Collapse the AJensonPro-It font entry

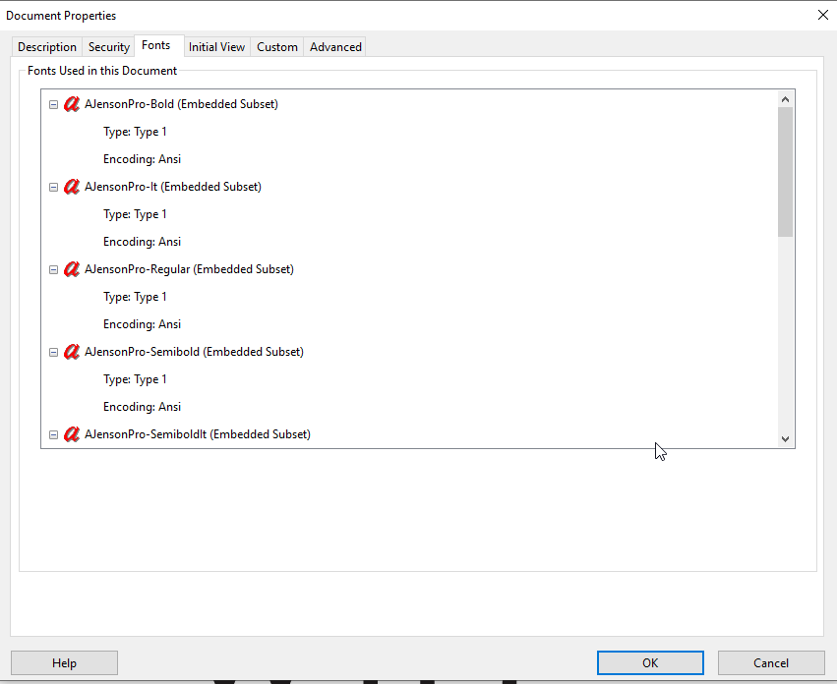[x=53, y=186]
